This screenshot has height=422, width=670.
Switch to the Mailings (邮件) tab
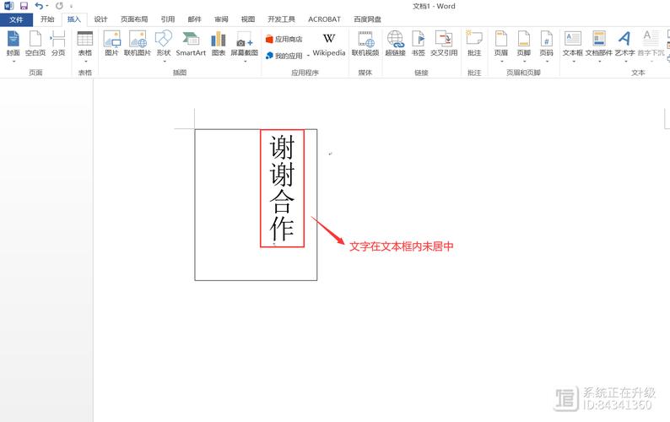coord(194,19)
